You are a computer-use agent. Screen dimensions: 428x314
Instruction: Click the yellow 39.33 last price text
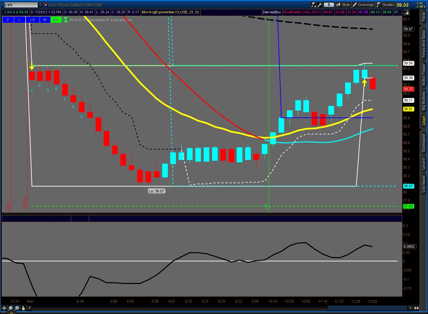coord(403,5)
